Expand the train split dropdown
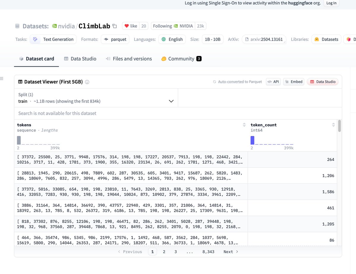The width and height of the screenshot is (356, 274). click(x=96, y=98)
